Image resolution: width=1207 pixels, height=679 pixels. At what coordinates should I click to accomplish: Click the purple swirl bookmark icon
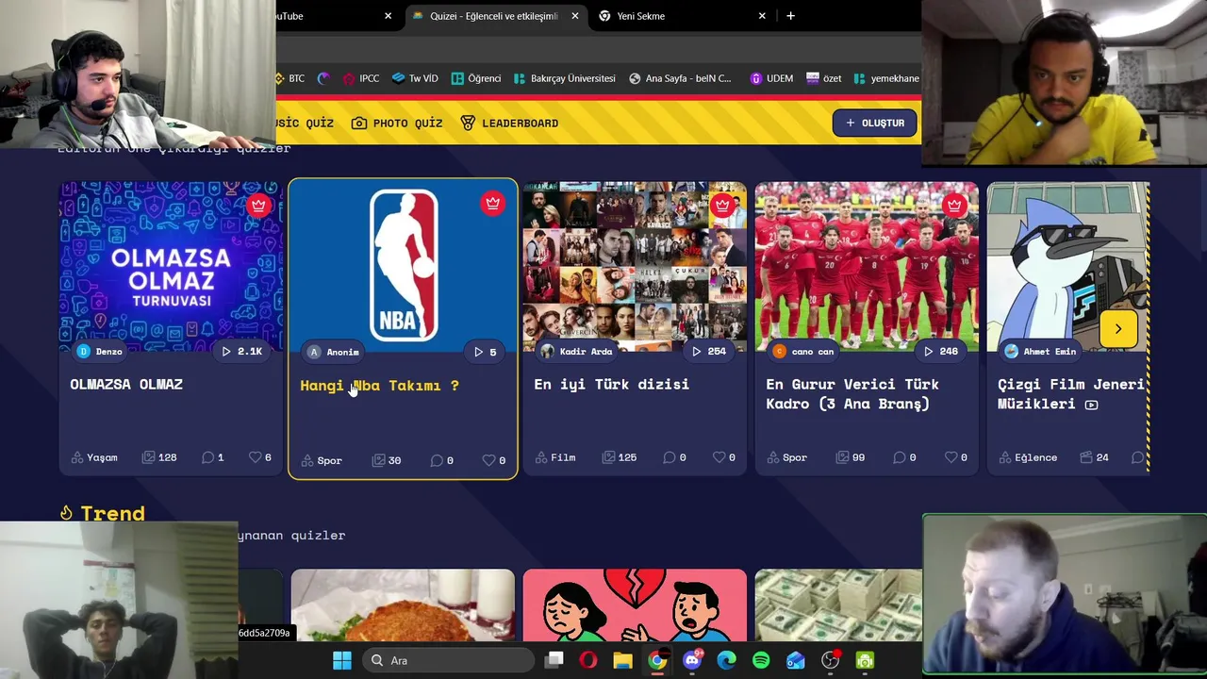[x=324, y=78]
